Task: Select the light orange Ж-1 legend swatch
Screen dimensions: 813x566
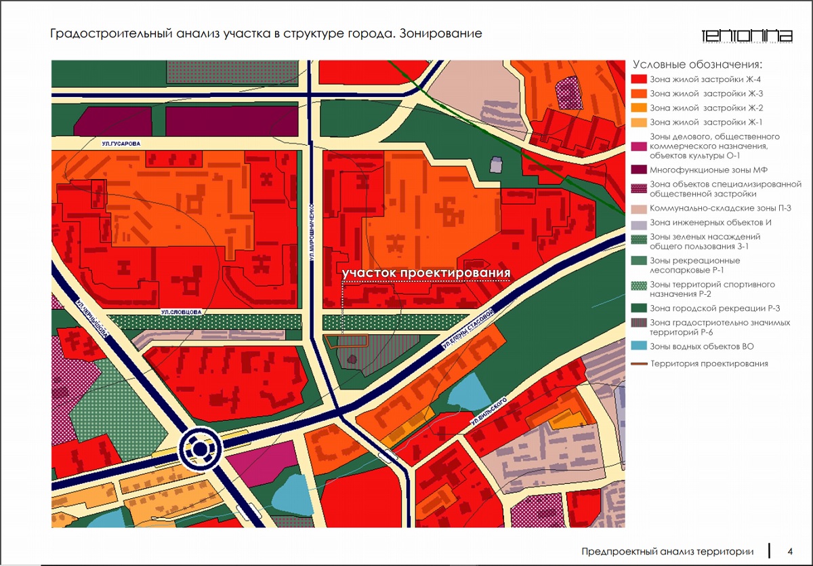Action: [639, 122]
